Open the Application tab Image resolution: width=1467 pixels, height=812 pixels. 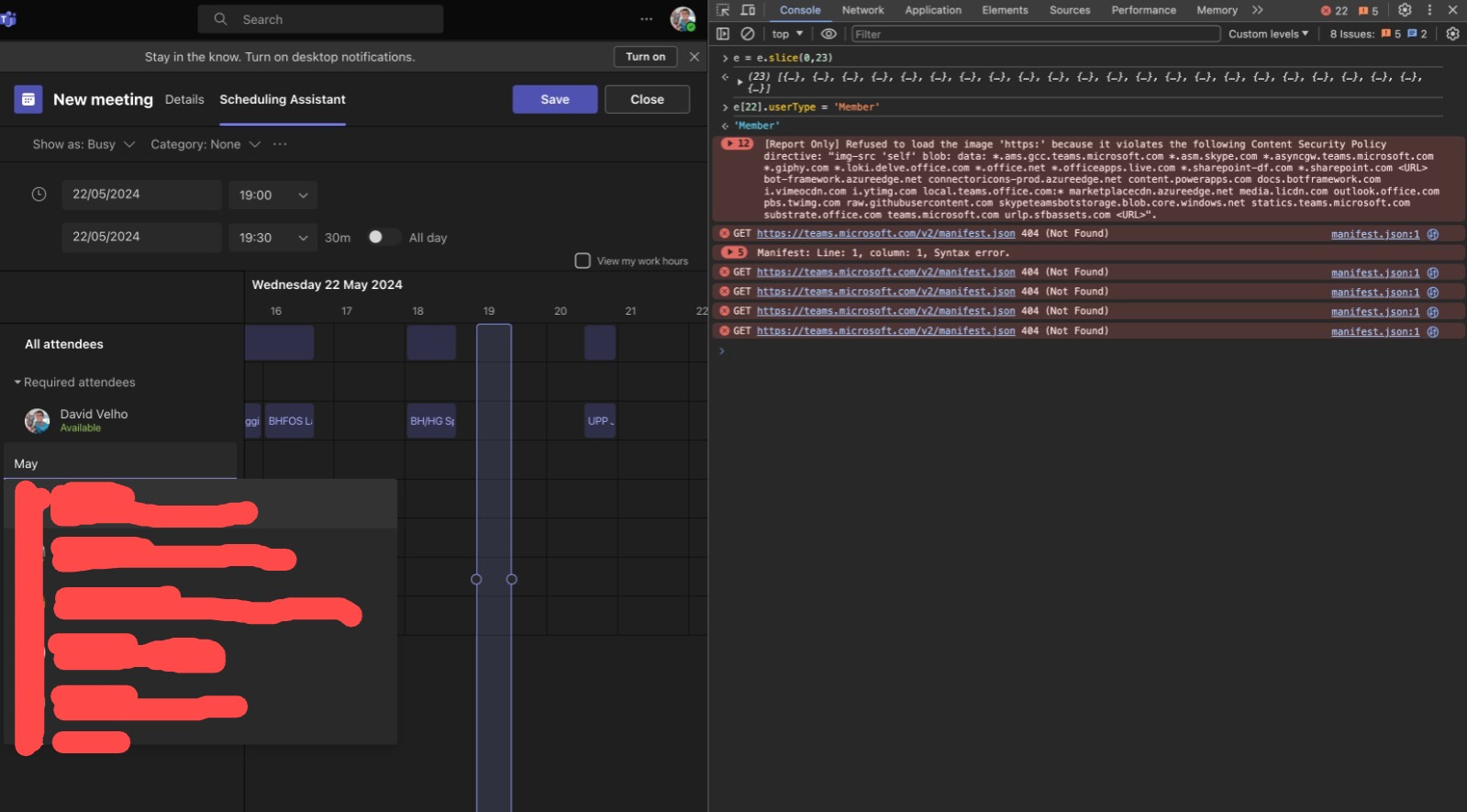coord(933,10)
